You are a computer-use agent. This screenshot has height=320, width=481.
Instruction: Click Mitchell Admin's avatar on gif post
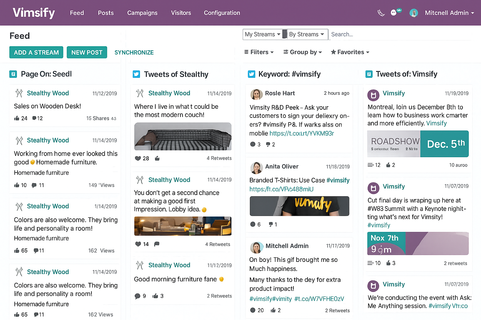pyautogui.click(x=256, y=247)
